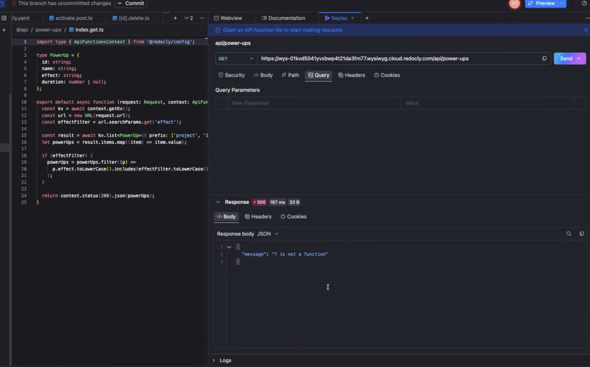The height and width of the screenshot is (367, 590).
Task: Add a new editor file tab
Action: click(x=175, y=18)
